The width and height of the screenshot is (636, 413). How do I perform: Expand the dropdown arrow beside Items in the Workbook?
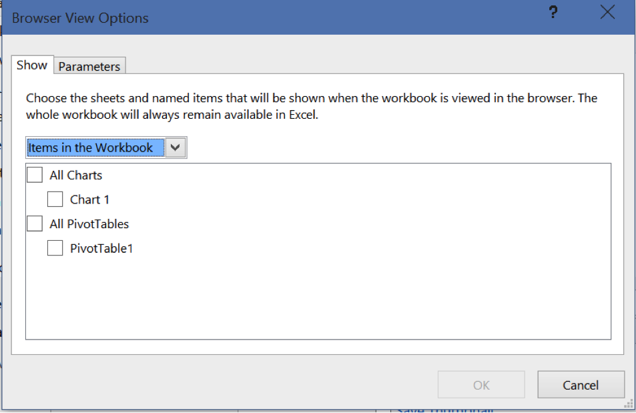(x=176, y=147)
